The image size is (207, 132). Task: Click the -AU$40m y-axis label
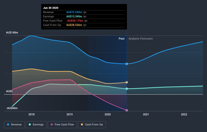12,108
